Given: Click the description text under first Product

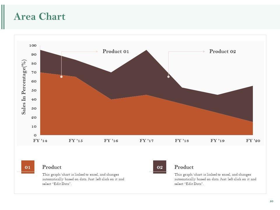Looking at the screenshot, I should (83, 179).
